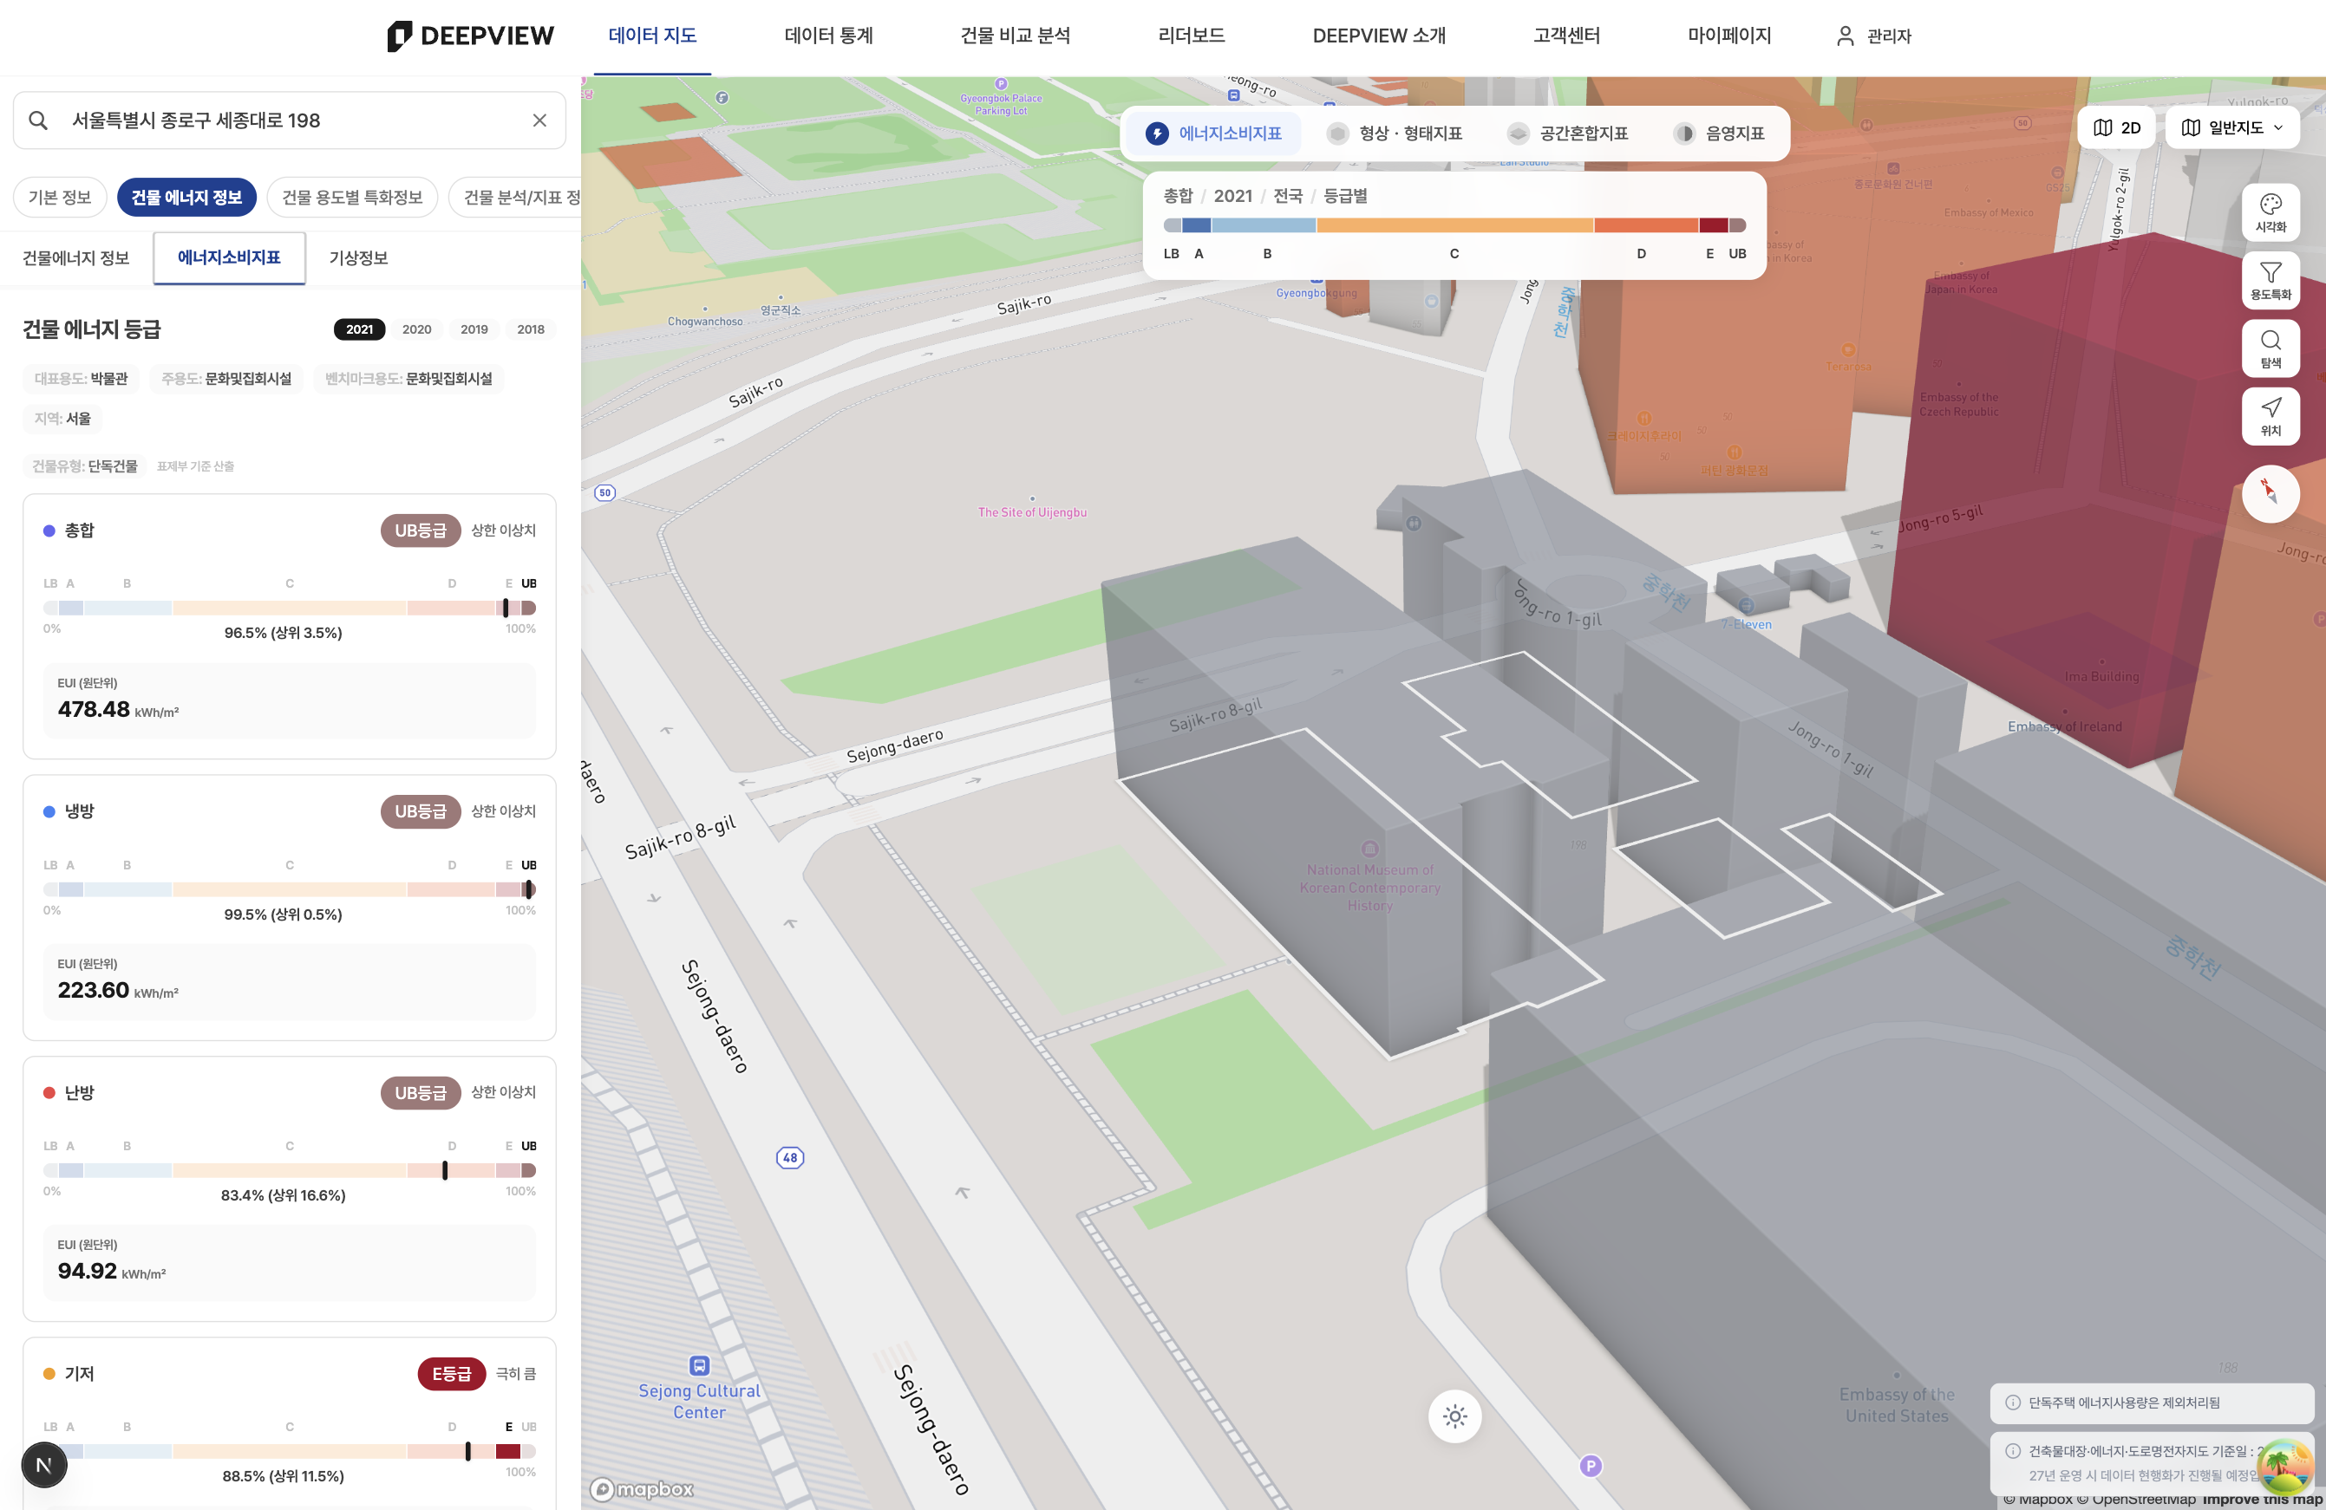Click the 난방 UB등급 badge

click(421, 1093)
